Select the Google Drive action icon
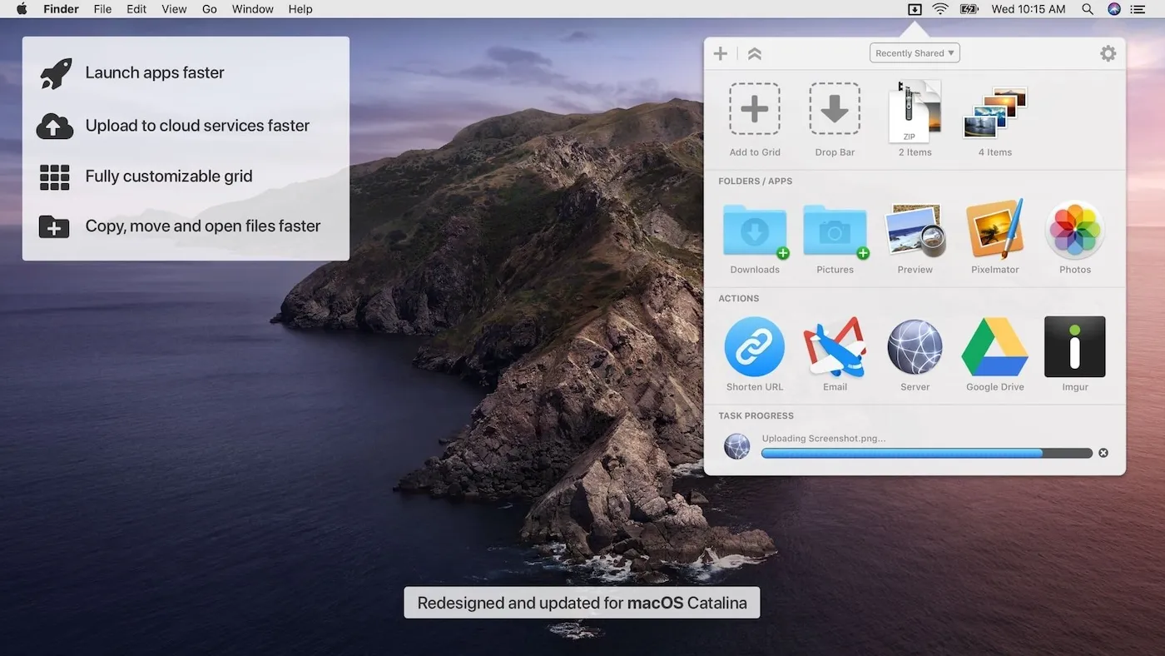This screenshot has width=1165, height=656. point(994,347)
